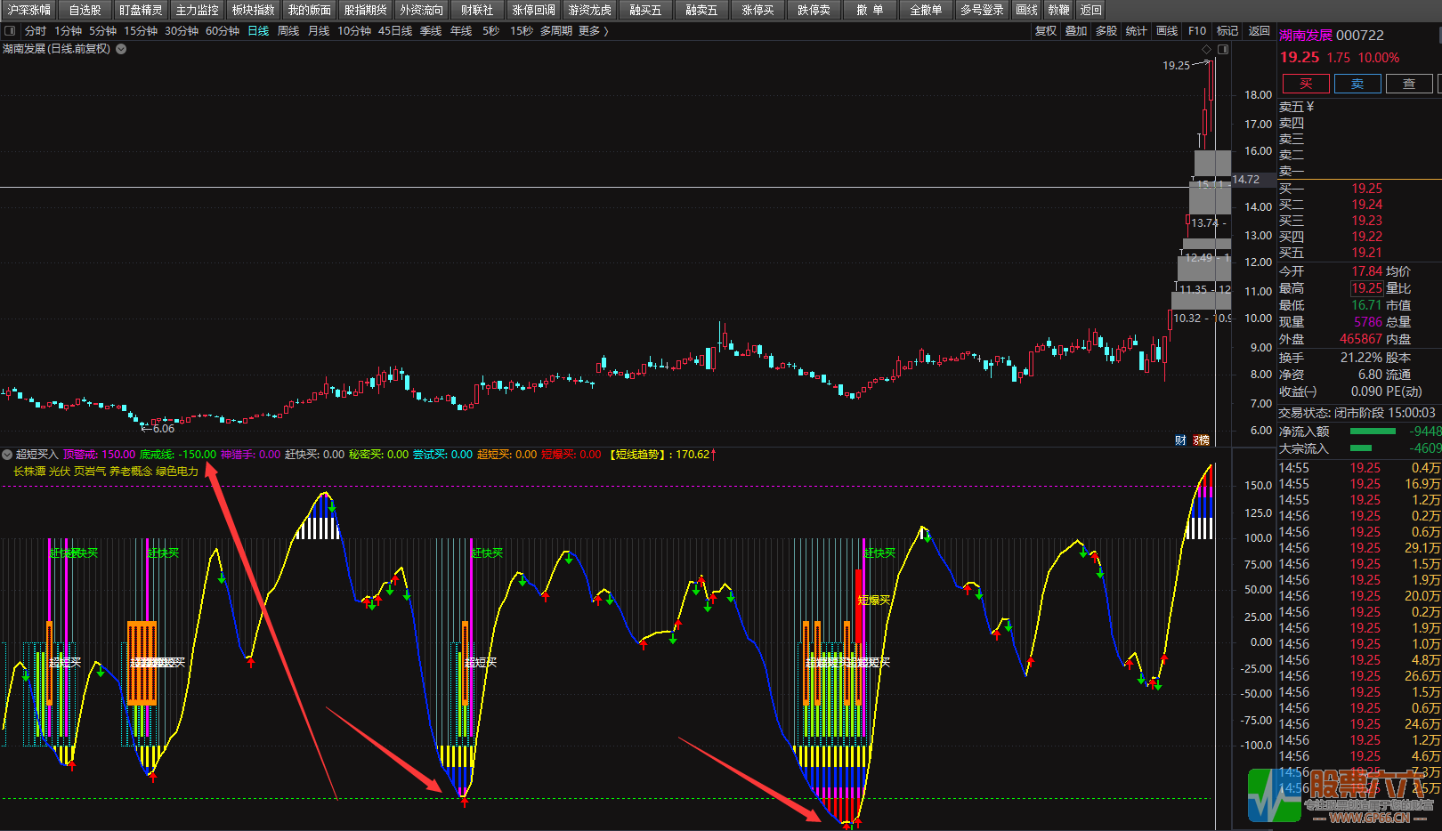Toggle the right info panel icon
This screenshot has height=831, width=1442.
(x=1223, y=49)
